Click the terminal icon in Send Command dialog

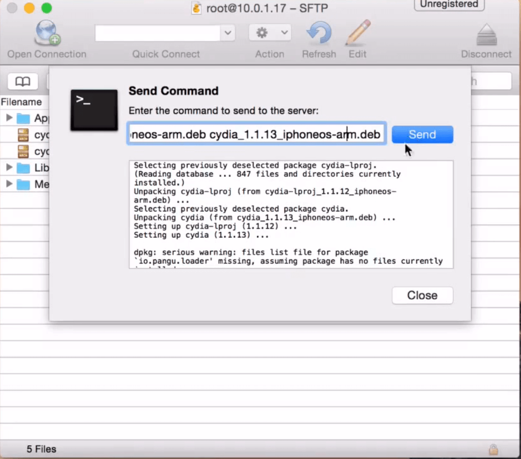point(94,110)
